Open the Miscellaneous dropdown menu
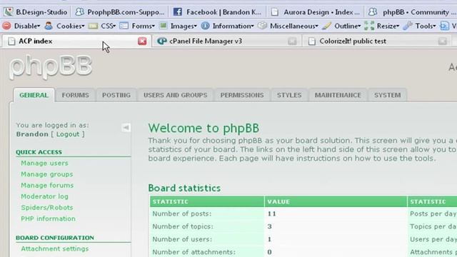 pyautogui.click(x=288, y=26)
